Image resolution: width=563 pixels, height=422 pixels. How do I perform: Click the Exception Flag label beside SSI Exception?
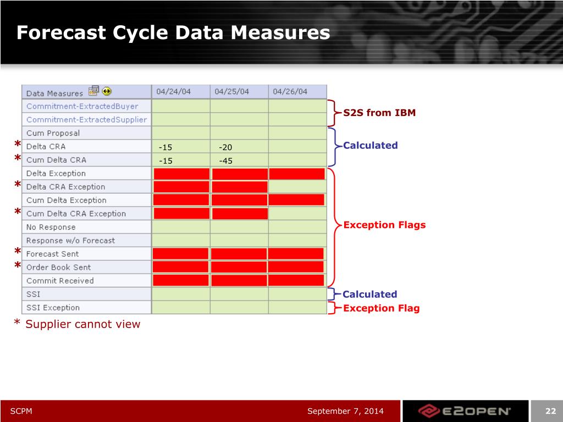point(382,308)
